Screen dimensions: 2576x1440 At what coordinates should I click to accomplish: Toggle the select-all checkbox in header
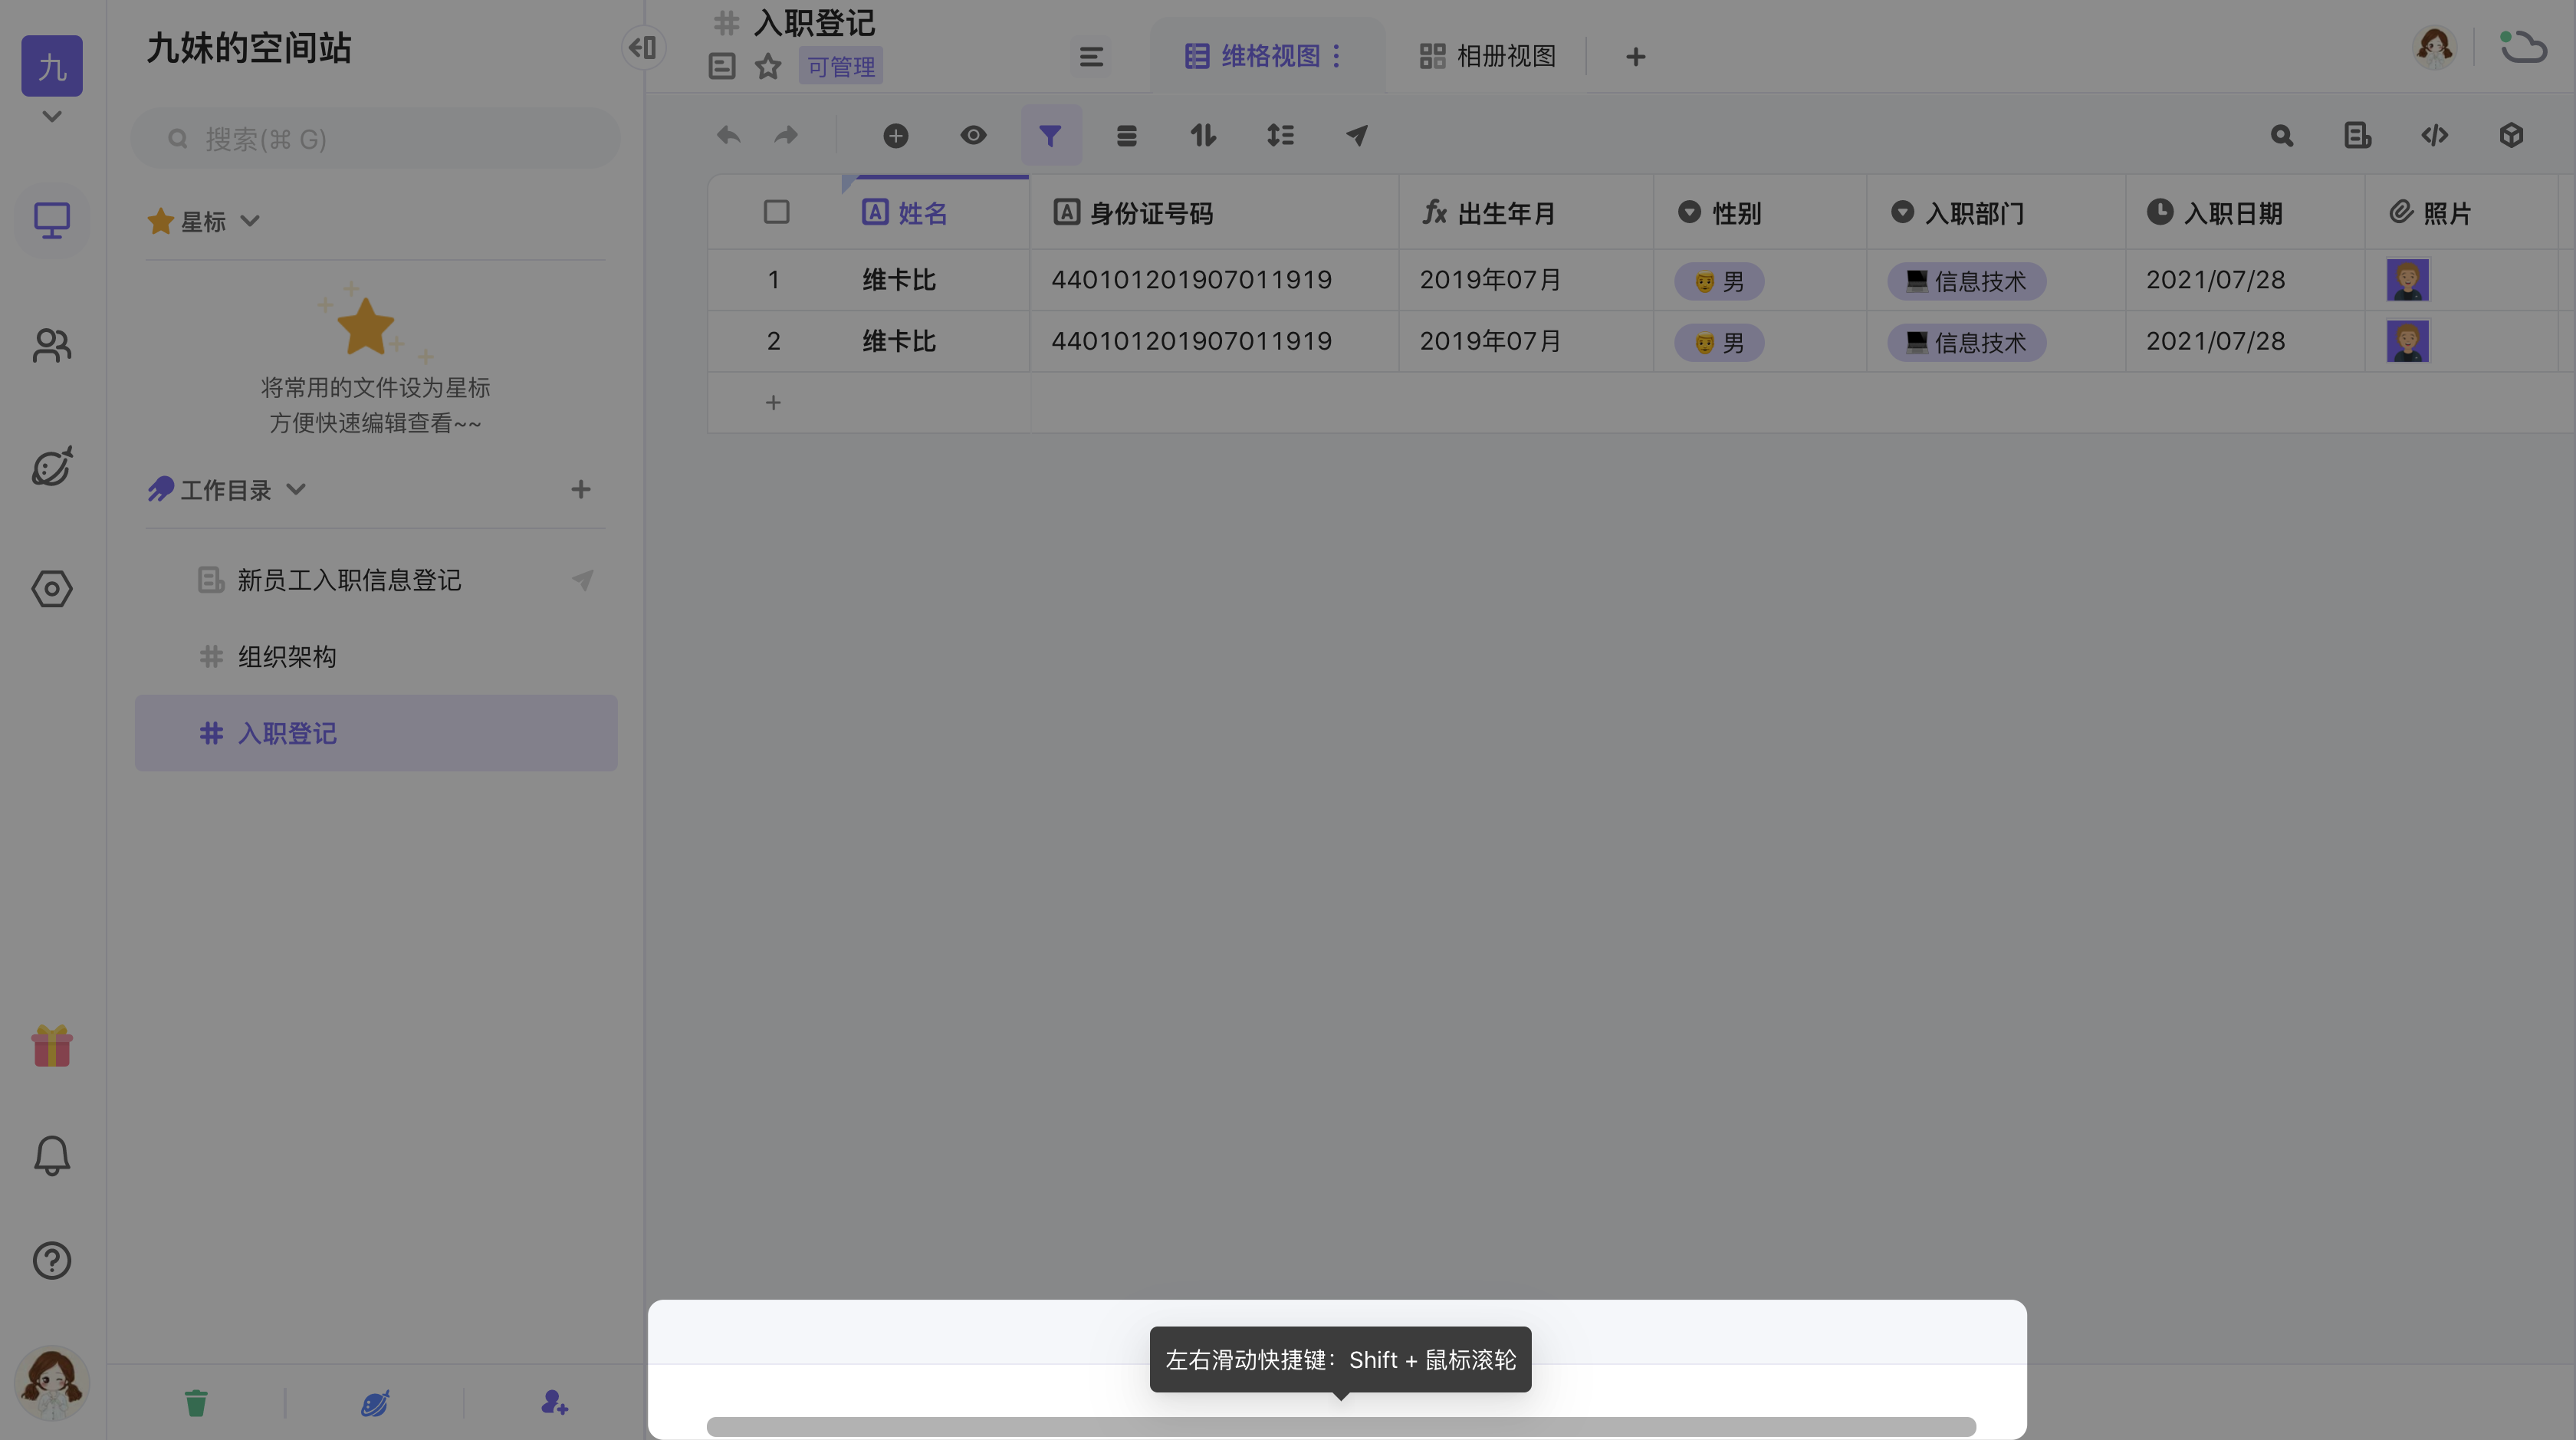coord(776,212)
